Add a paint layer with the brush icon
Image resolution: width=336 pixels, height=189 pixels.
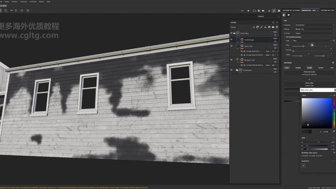click(x=261, y=27)
